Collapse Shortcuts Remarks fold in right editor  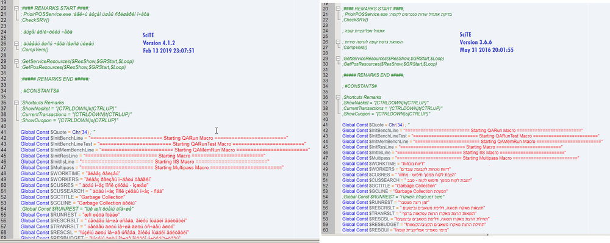tap(338, 97)
